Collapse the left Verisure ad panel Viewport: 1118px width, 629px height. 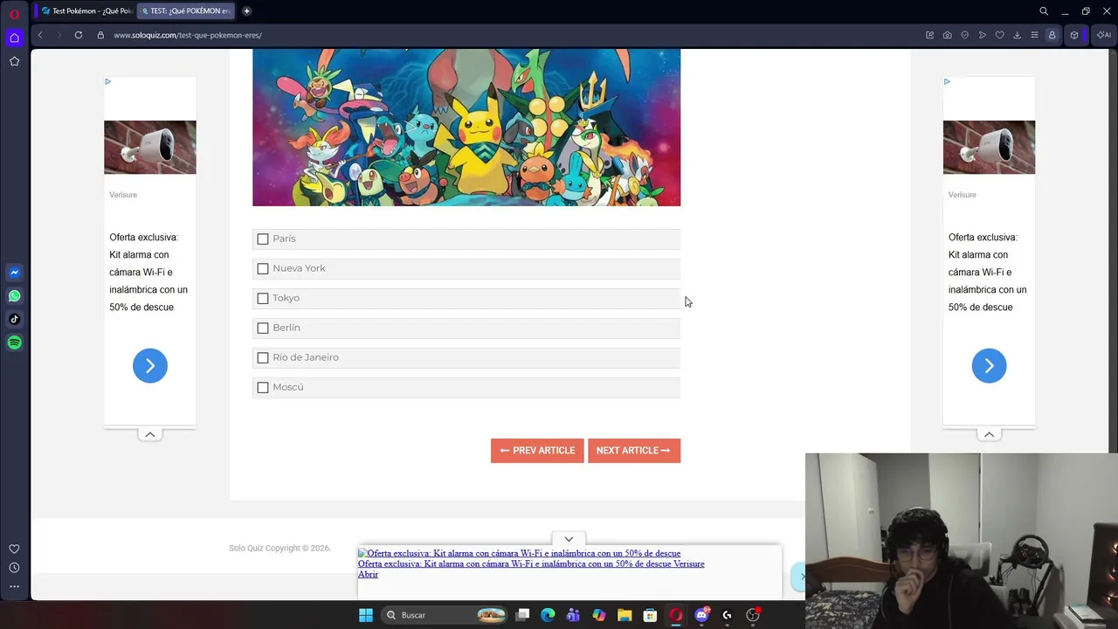(150, 434)
